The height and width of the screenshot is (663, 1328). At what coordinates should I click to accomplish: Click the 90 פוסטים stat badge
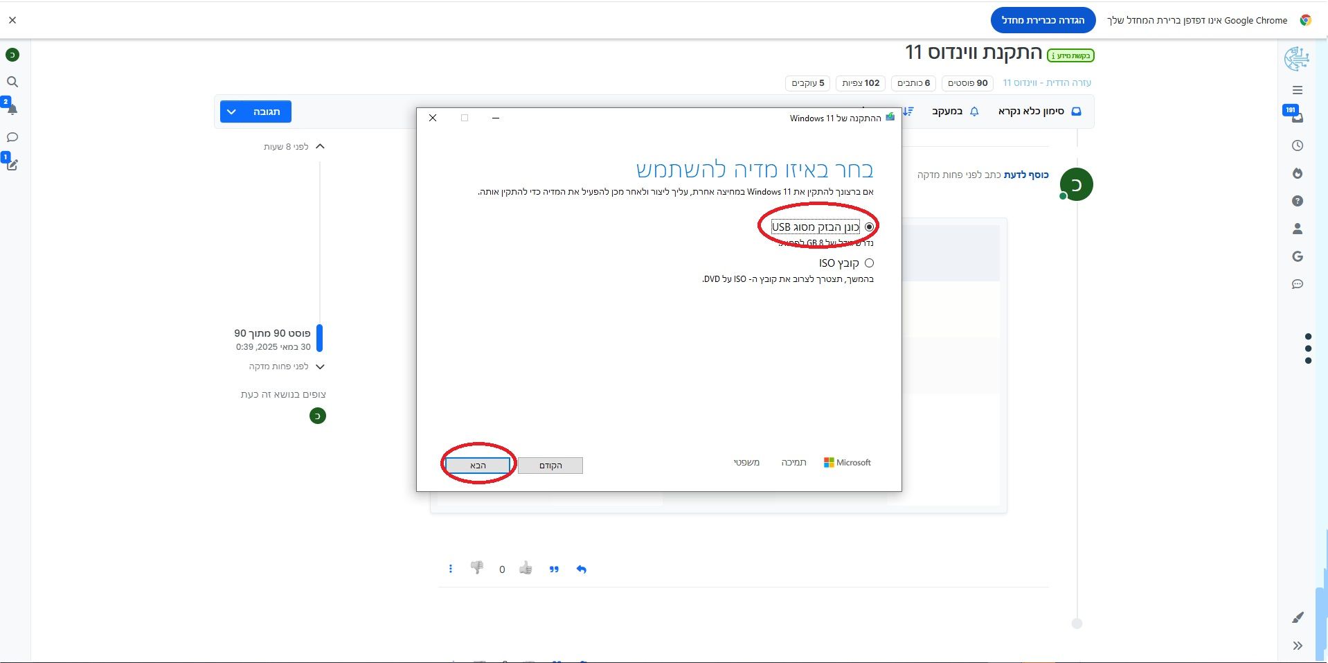pos(968,83)
